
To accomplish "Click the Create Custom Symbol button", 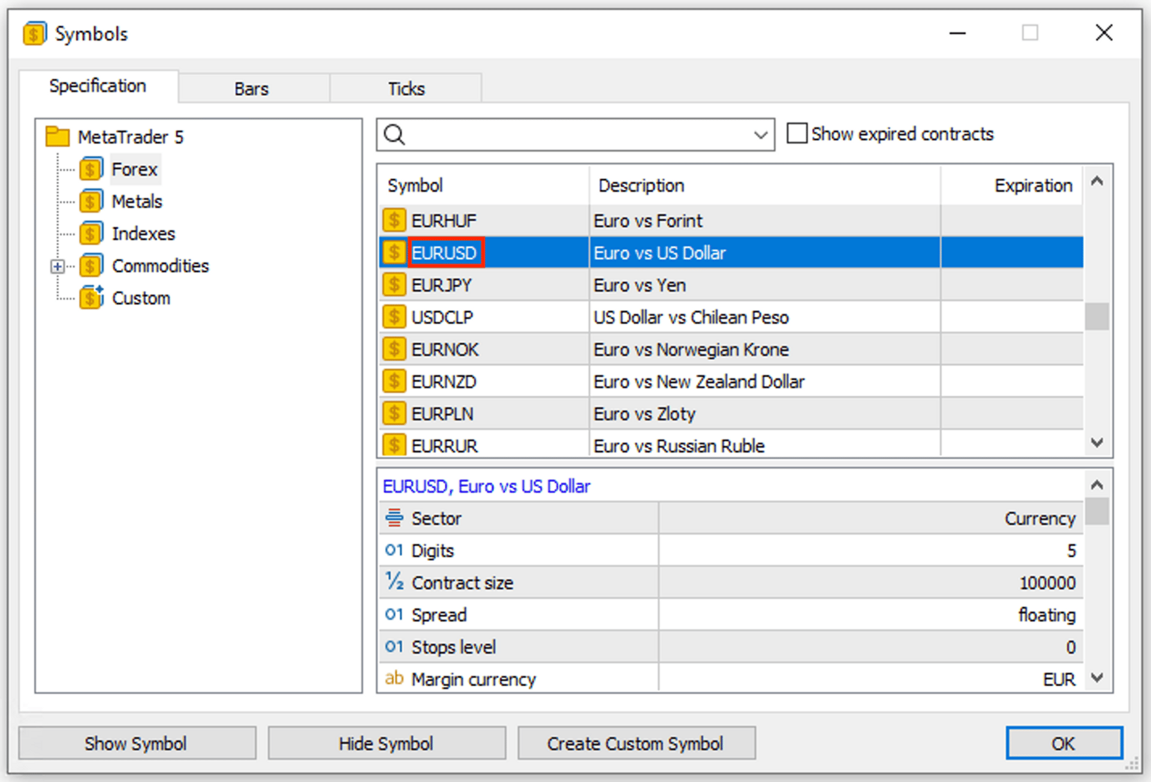I will coord(636,743).
